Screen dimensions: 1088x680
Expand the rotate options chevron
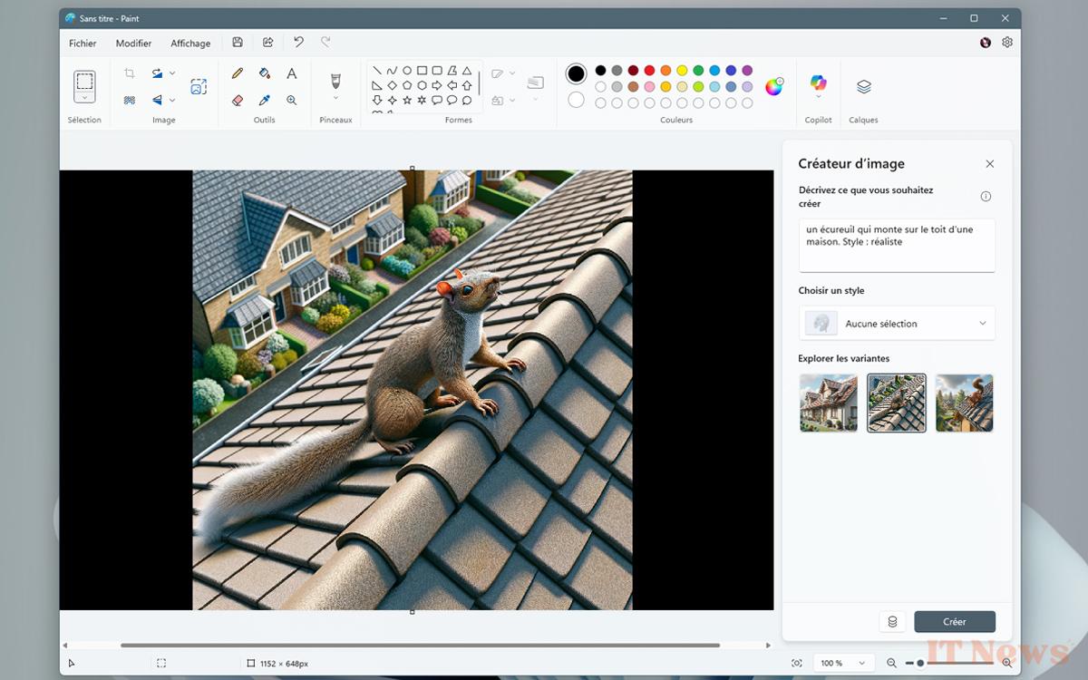pos(172,73)
